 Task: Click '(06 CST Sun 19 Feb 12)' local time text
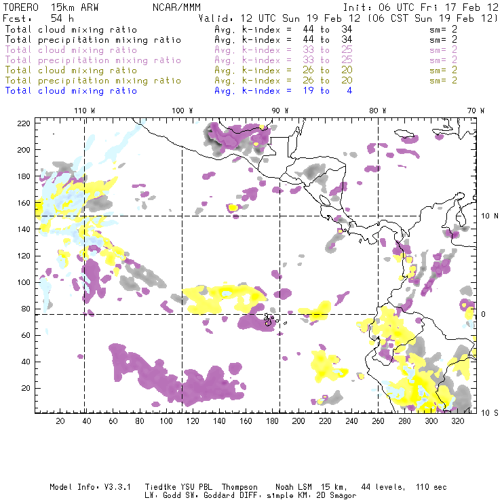click(x=433, y=18)
